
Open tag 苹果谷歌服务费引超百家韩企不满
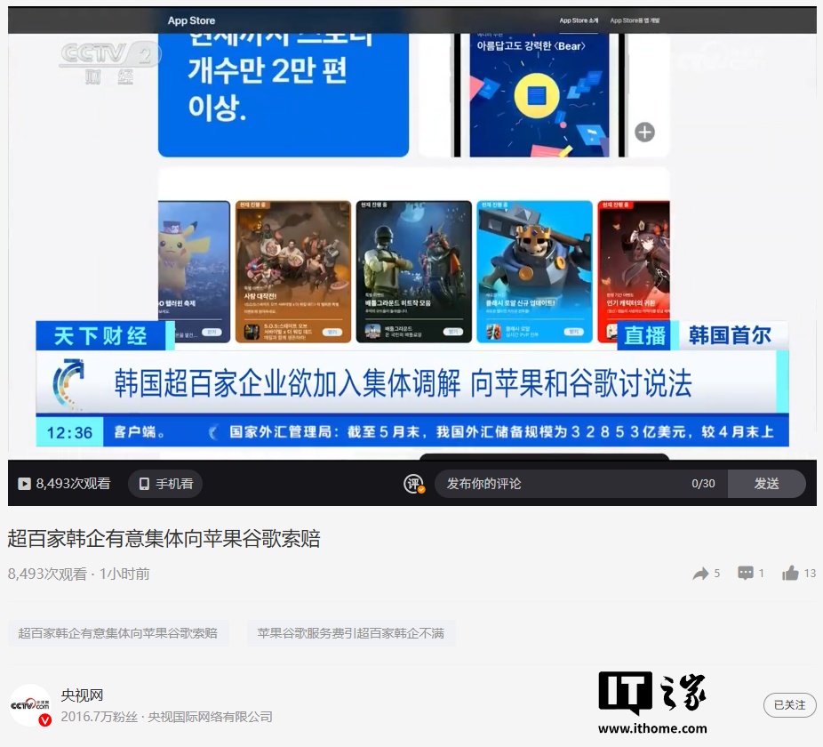pyautogui.click(x=350, y=633)
